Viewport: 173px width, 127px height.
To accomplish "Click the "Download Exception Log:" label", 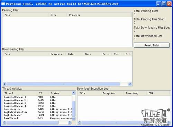I will pyautogui.click(x=93, y=89).
